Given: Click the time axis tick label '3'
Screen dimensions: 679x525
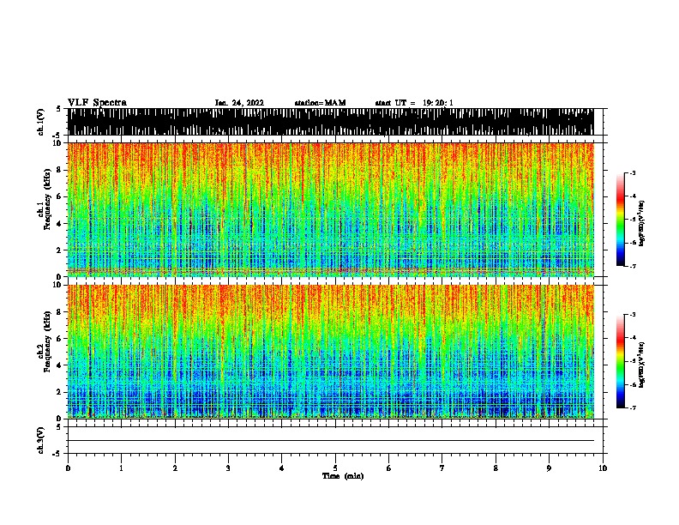Looking at the screenshot, I should tap(228, 468).
